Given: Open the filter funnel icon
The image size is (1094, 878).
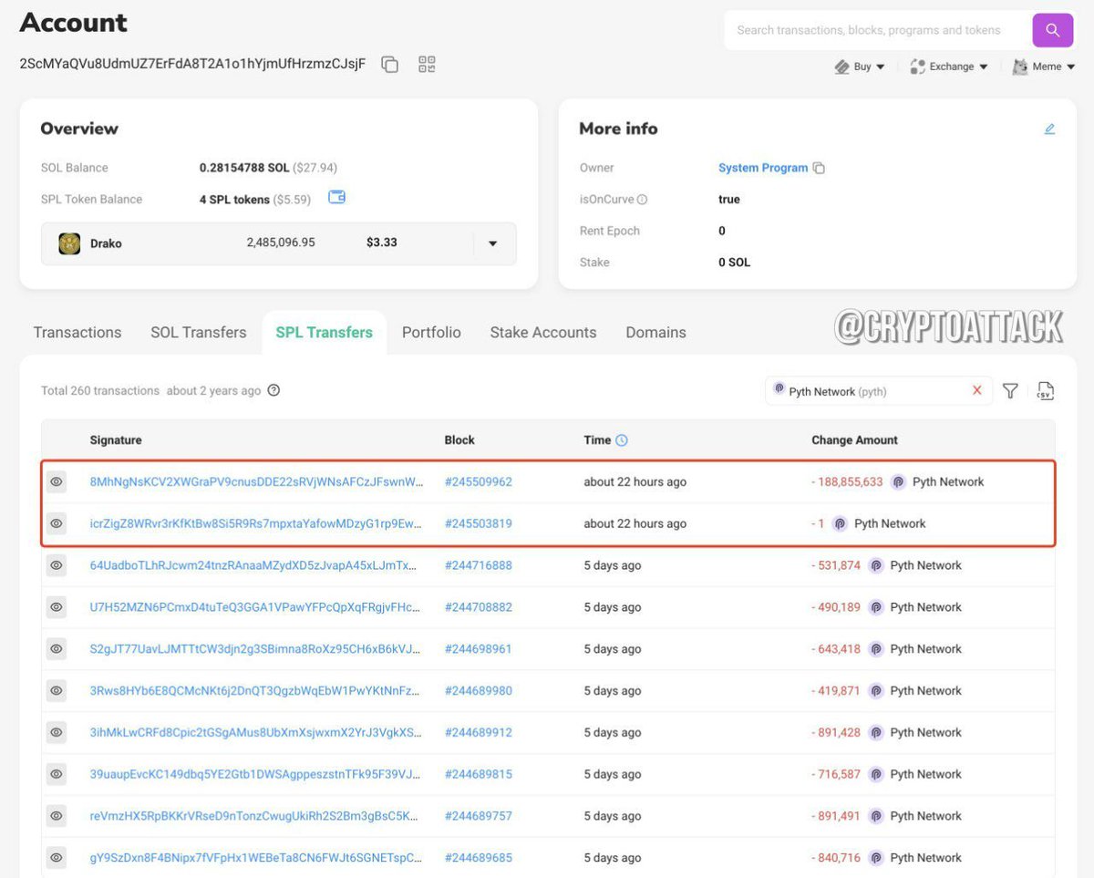Looking at the screenshot, I should pos(1010,391).
